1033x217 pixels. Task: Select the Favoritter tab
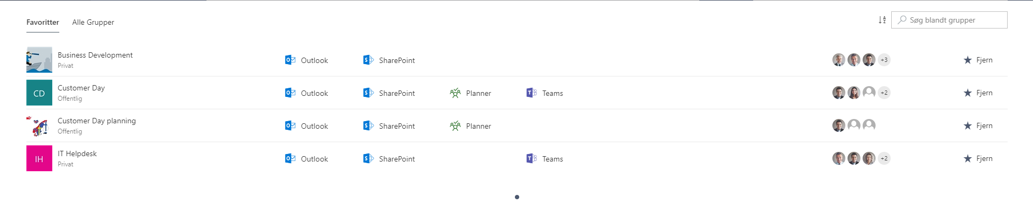tap(43, 22)
